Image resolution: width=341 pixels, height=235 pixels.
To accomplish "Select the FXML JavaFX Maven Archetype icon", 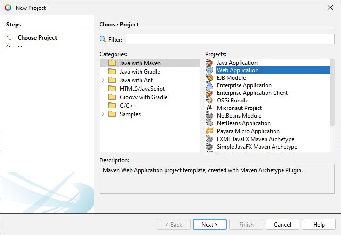I will [x=210, y=139].
